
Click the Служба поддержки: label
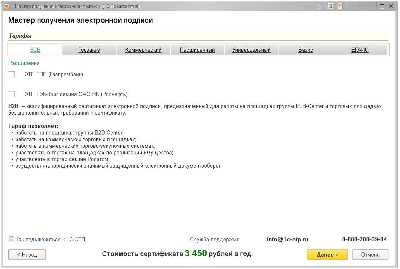(x=214, y=239)
